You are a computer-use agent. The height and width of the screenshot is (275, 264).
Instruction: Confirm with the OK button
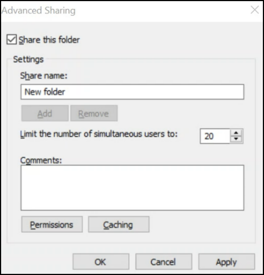101,262
